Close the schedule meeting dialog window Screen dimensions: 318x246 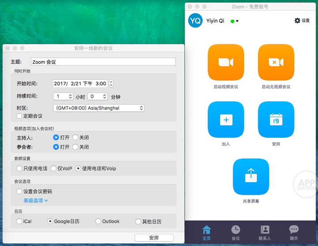pyautogui.click(x=8, y=48)
